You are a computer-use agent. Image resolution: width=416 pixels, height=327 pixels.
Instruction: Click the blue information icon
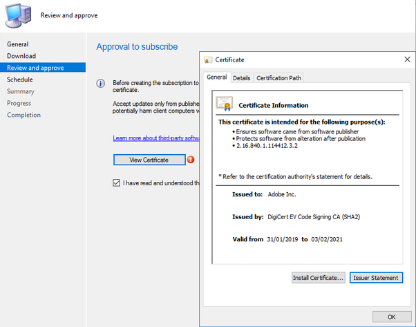101,84
